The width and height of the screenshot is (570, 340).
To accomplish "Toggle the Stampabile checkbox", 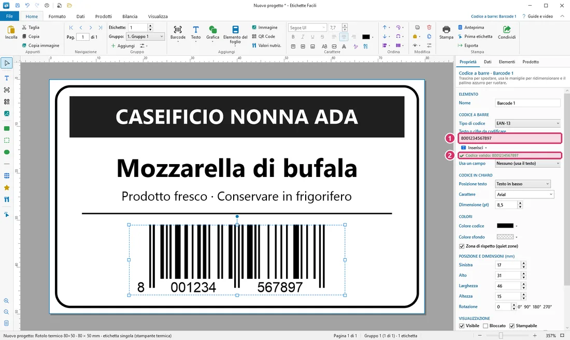I will pyautogui.click(x=512, y=326).
